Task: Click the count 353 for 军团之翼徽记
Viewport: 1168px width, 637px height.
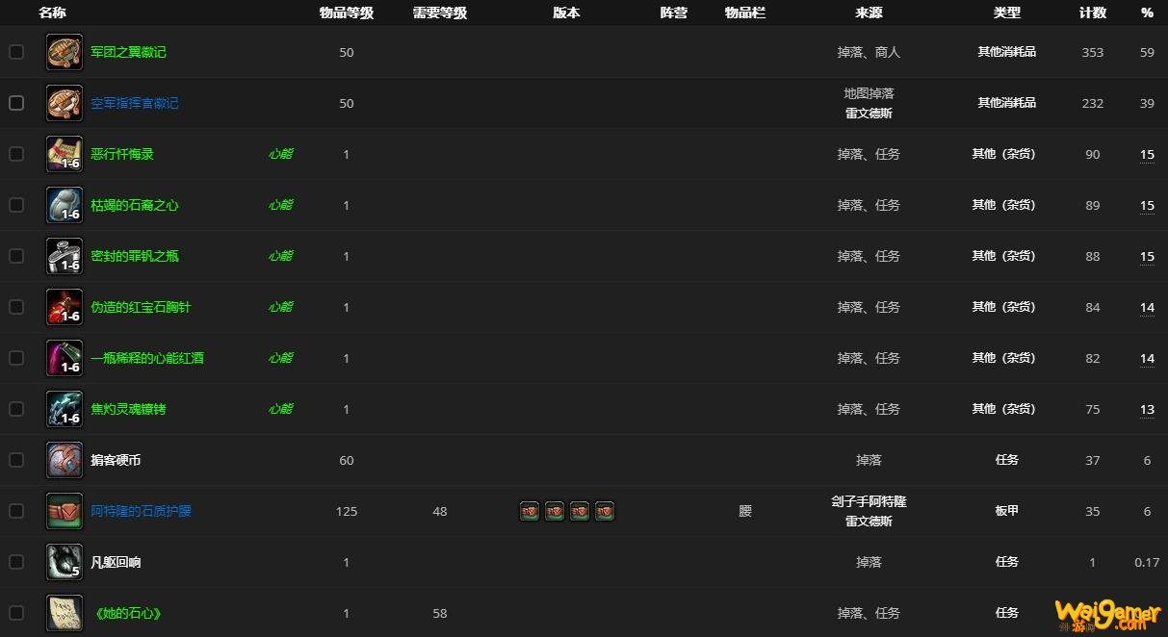Action: pos(1093,52)
